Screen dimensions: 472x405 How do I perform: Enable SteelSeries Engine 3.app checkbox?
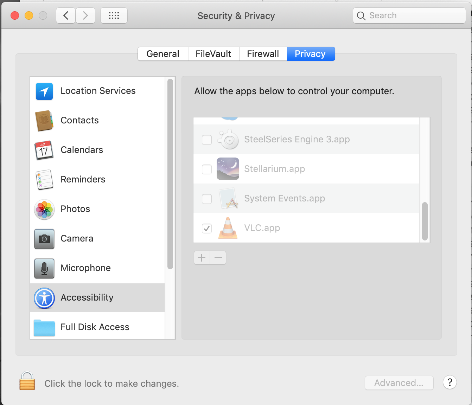pyautogui.click(x=207, y=140)
